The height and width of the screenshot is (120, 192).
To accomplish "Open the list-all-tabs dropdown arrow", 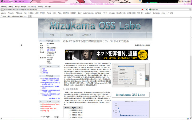I will pos(191,16).
